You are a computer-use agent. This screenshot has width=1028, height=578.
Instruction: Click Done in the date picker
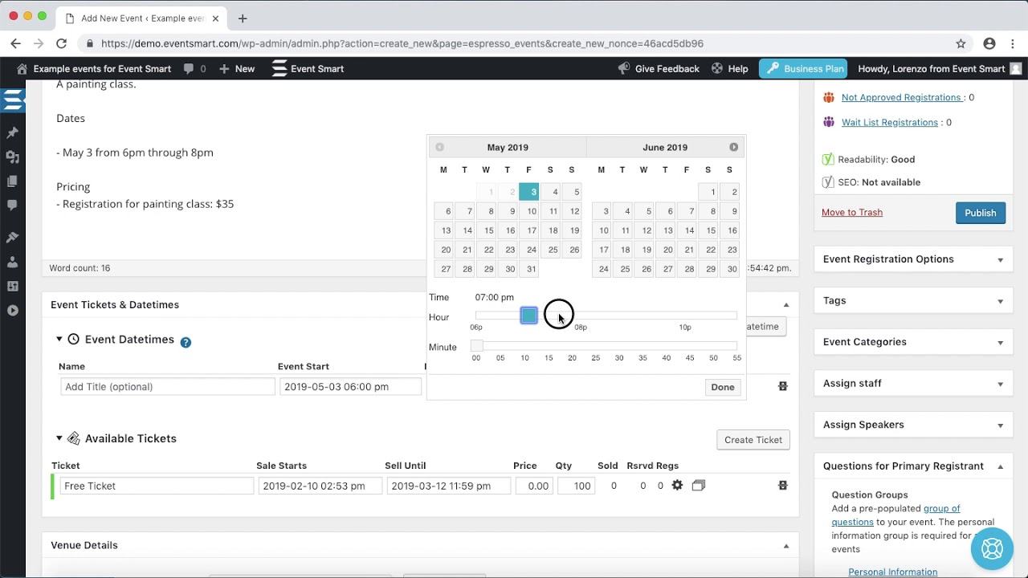723,387
